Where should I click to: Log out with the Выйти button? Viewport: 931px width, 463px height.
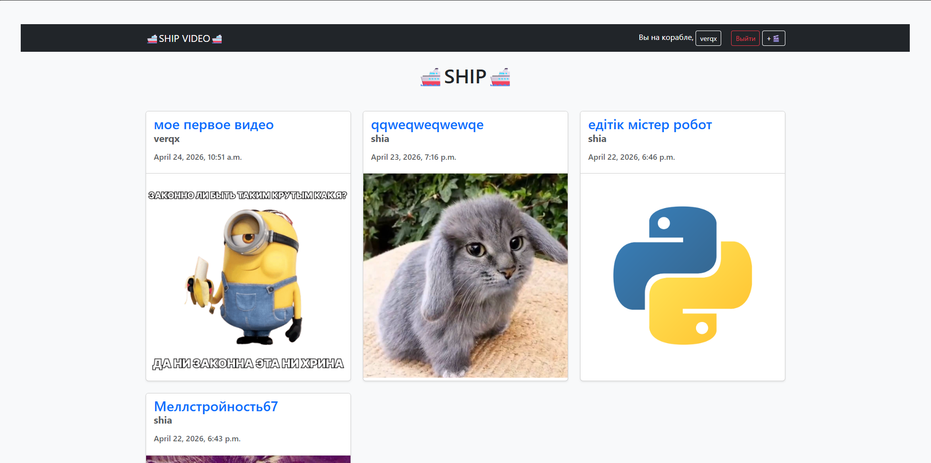click(745, 38)
